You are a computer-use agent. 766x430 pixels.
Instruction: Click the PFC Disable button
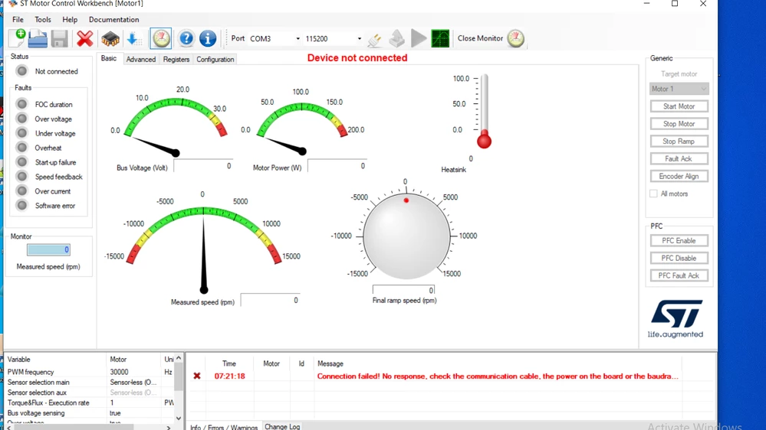(679, 258)
